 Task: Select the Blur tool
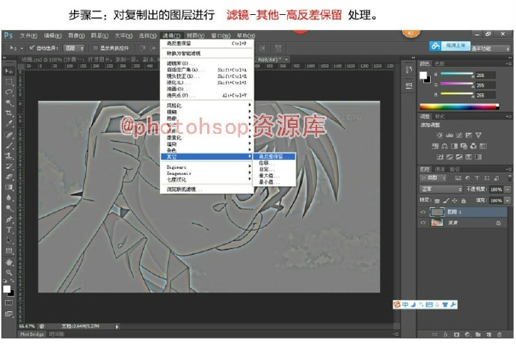(9, 198)
